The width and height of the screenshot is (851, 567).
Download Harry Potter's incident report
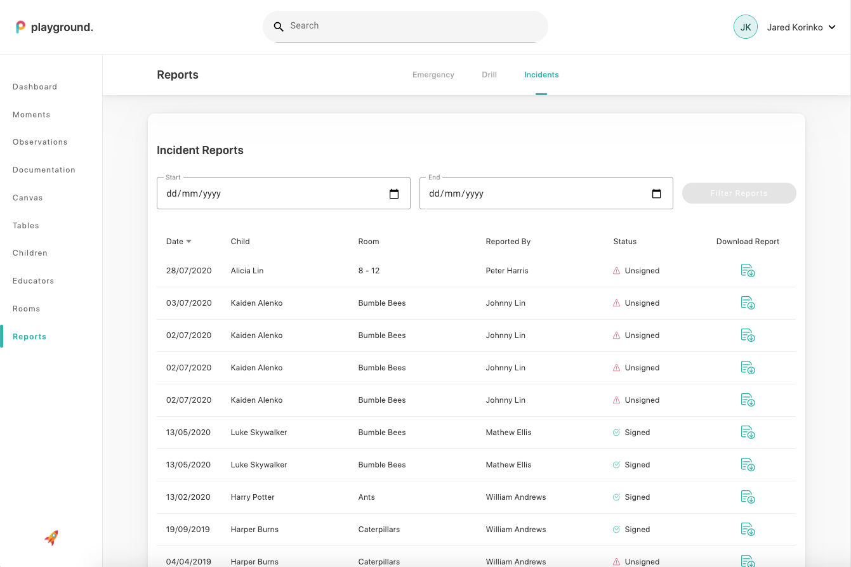748,497
